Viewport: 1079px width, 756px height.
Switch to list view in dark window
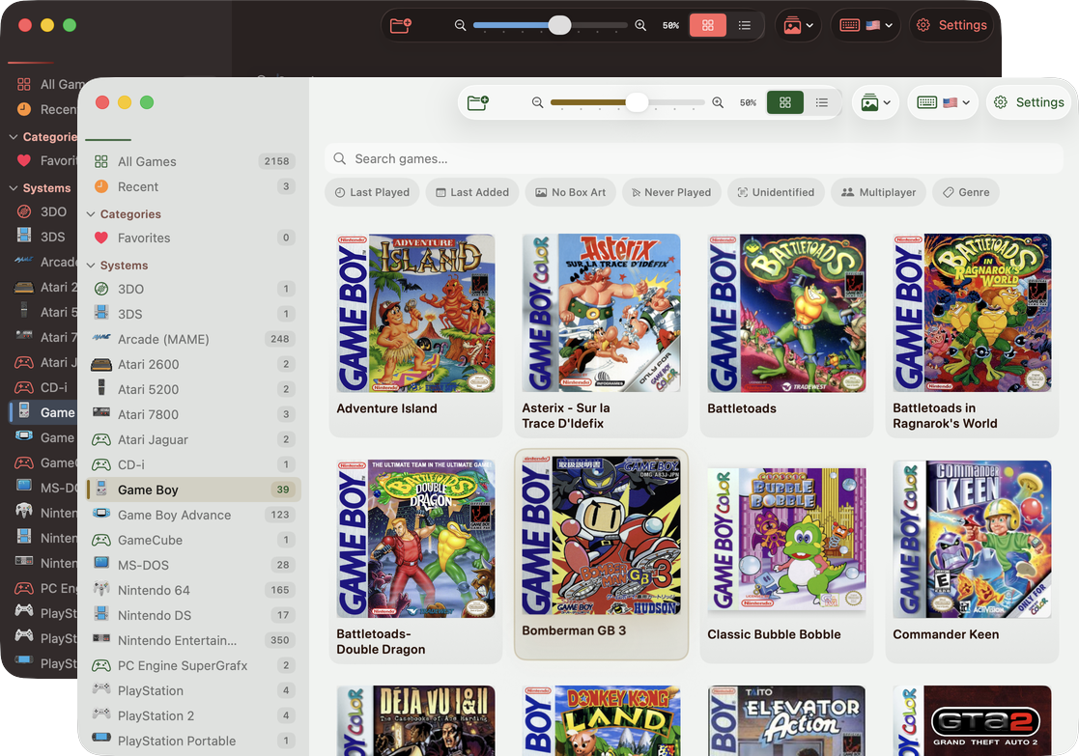coord(745,25)
